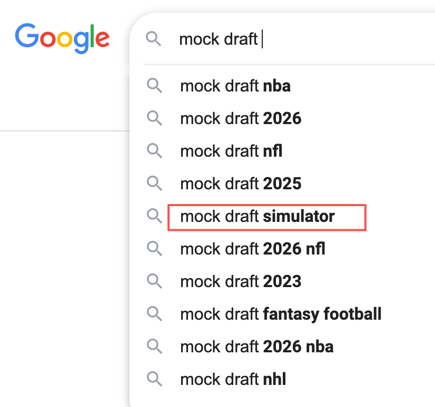Image resolution: width=435 pixels, height=407 pixels.
Task: Choose the highlighted "mock draft simulator" suggestion
Action: [x=257, y=216]
